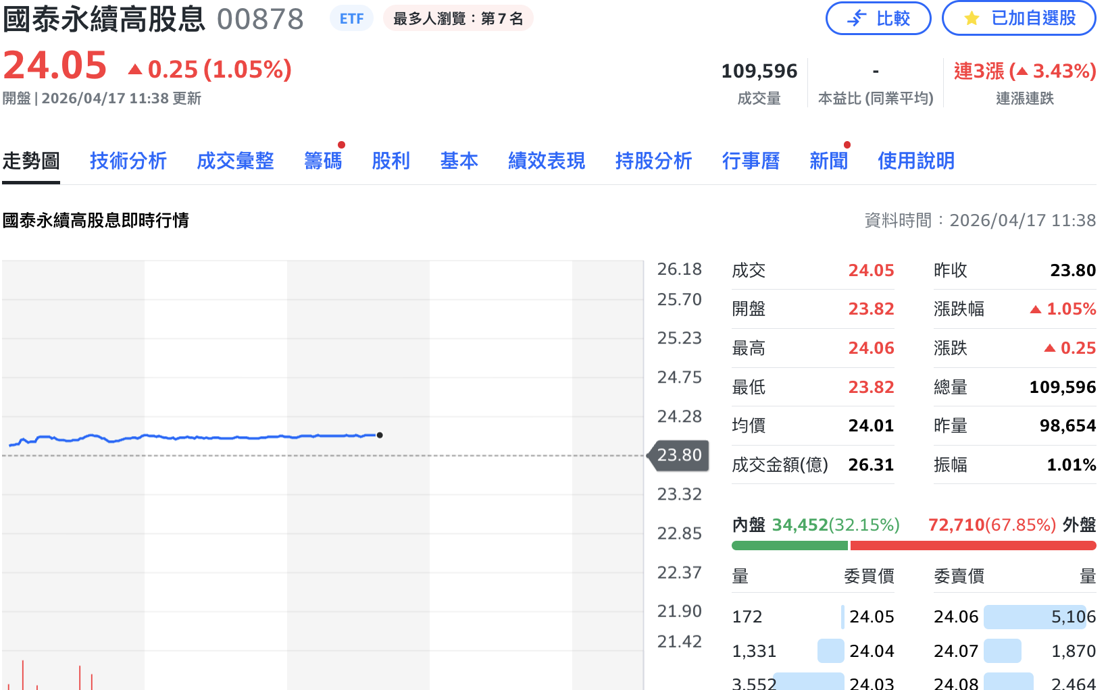Click the 內盤/外盤 green-red ratio bar

(912, 544)
